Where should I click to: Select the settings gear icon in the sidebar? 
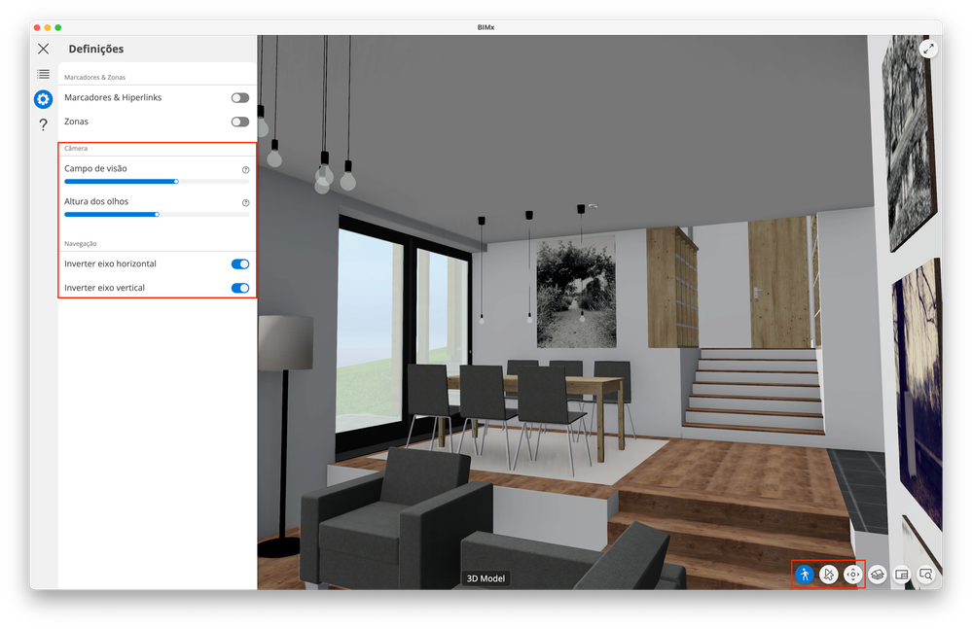point(44,99)
